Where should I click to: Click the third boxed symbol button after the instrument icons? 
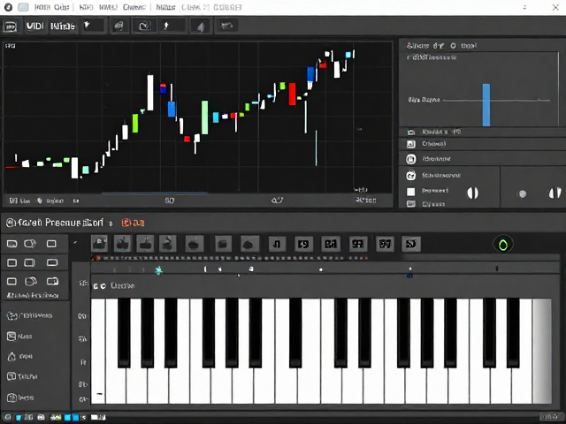pos(331,244)
